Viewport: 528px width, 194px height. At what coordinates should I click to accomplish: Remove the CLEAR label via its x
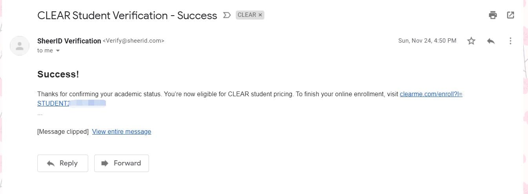(x=260, y=15)
